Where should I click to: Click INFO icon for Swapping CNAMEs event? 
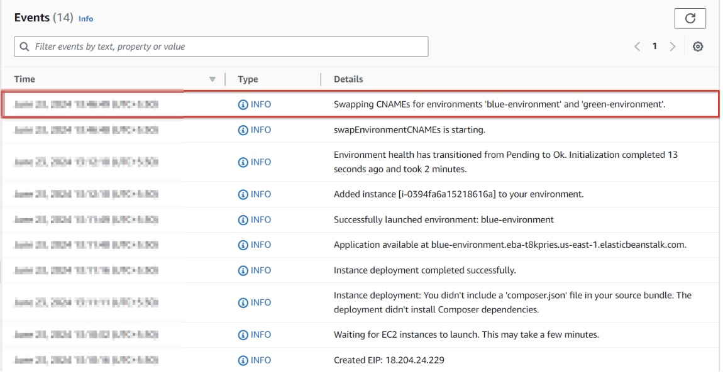click(x=243, y=104)
